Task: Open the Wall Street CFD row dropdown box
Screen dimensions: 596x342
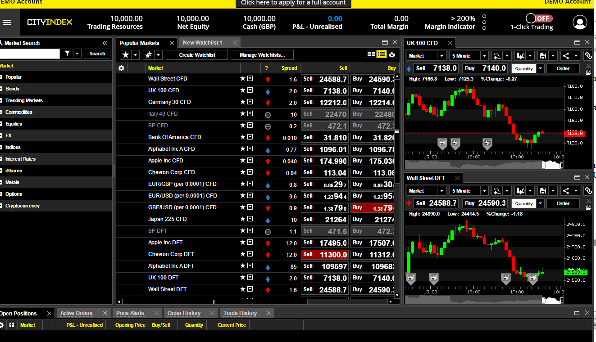Action: pos(250,79)
